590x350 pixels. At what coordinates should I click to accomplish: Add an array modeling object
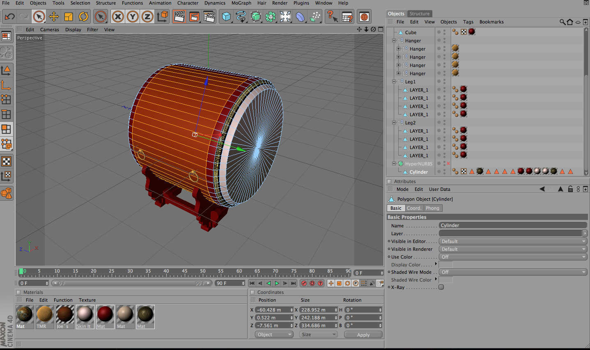[x=271, y=17]
